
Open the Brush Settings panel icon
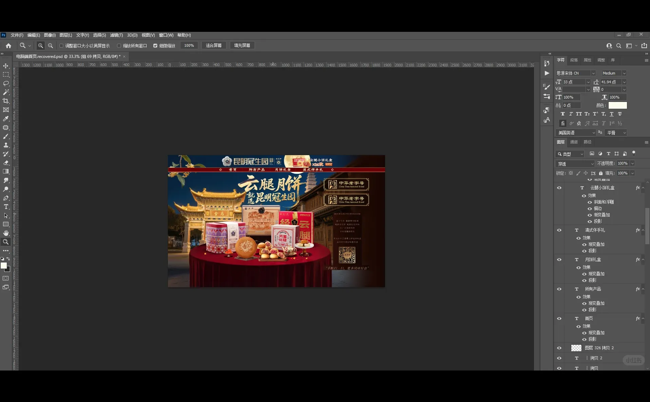(547, 87)
